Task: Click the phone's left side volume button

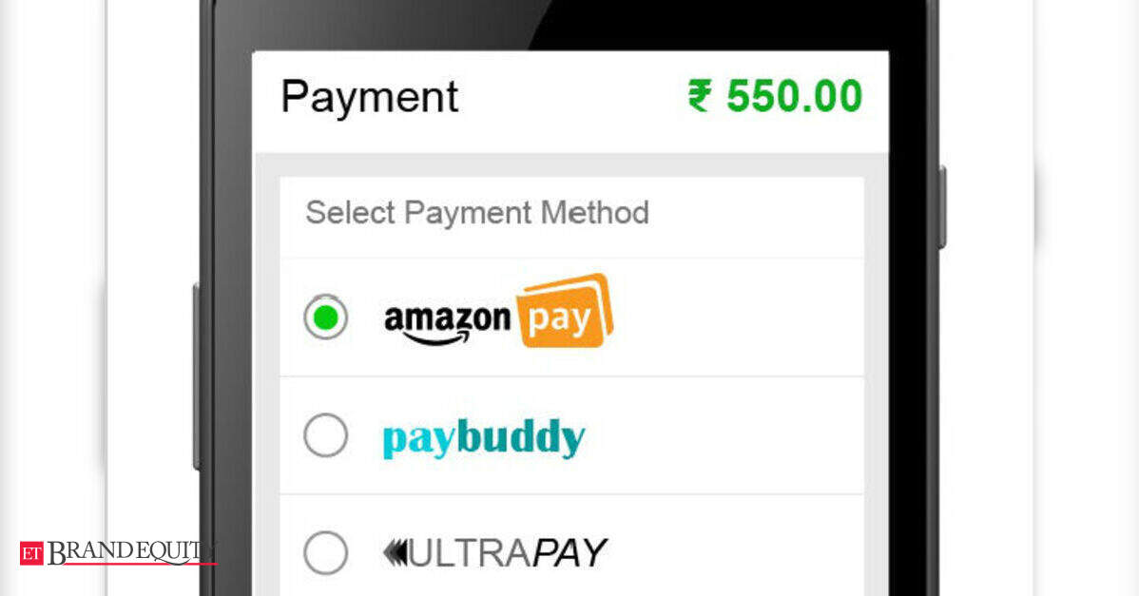Action: pyautogui.click(x=196, y=376)
